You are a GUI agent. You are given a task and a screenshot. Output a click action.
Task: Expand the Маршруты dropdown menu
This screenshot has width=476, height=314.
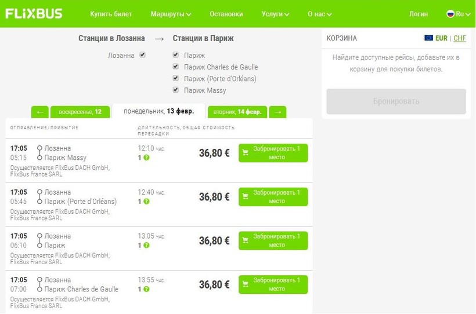(171, 14)
